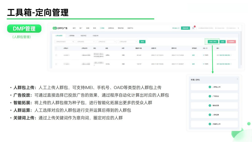The image size is (252, 142).
Task: Click the 新建人群包 button
Action: pos(213,42)
